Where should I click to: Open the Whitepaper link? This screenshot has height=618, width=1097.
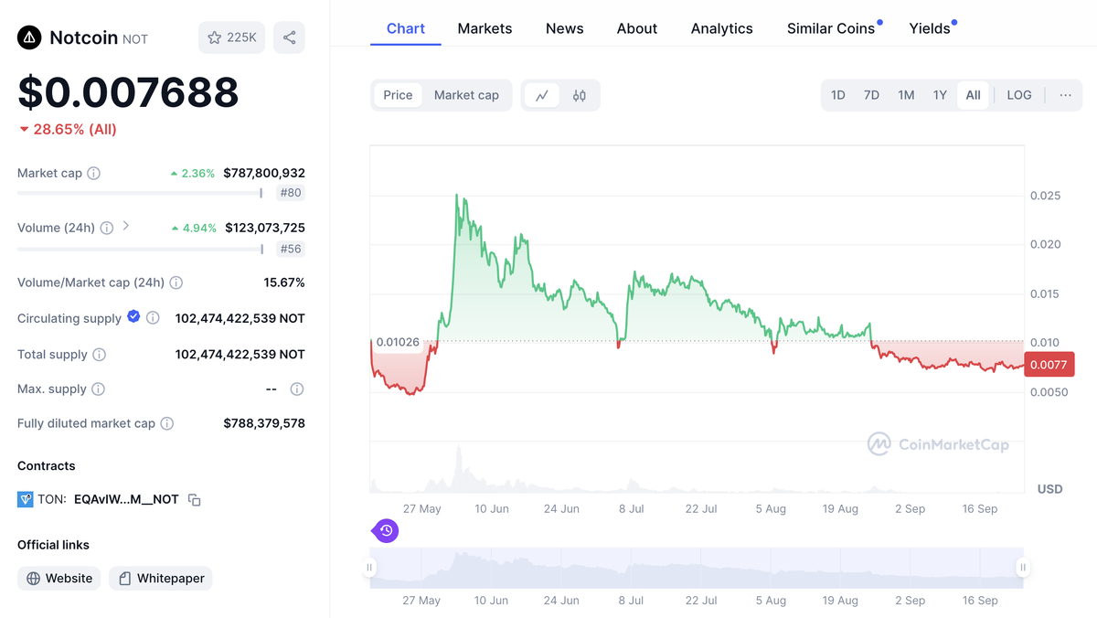point(161,579)
